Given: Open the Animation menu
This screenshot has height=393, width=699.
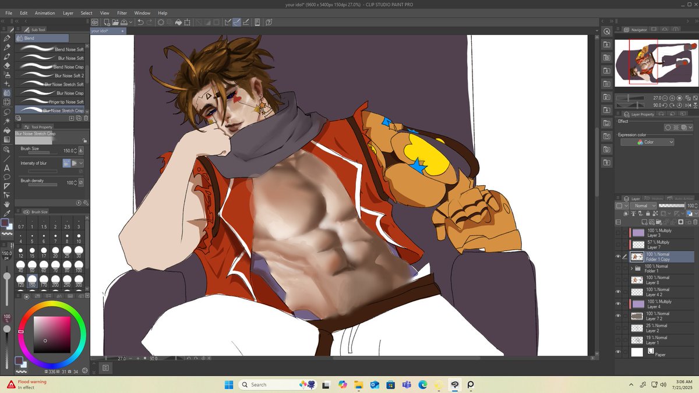Looking at the screenshot, I should coord(45,13).
